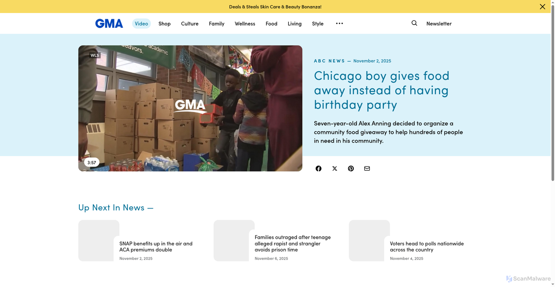
Task: Open the Wellness section
Action: click(245, 23)
